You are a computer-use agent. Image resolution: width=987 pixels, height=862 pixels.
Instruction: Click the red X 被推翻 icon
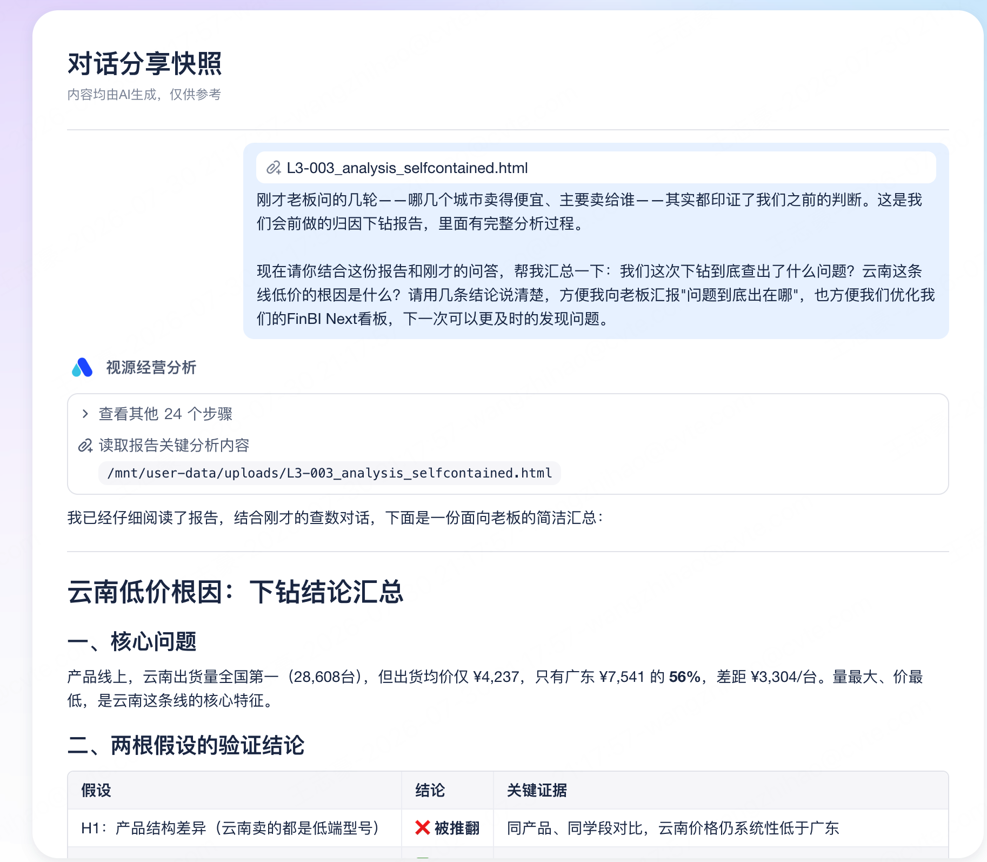423,828
